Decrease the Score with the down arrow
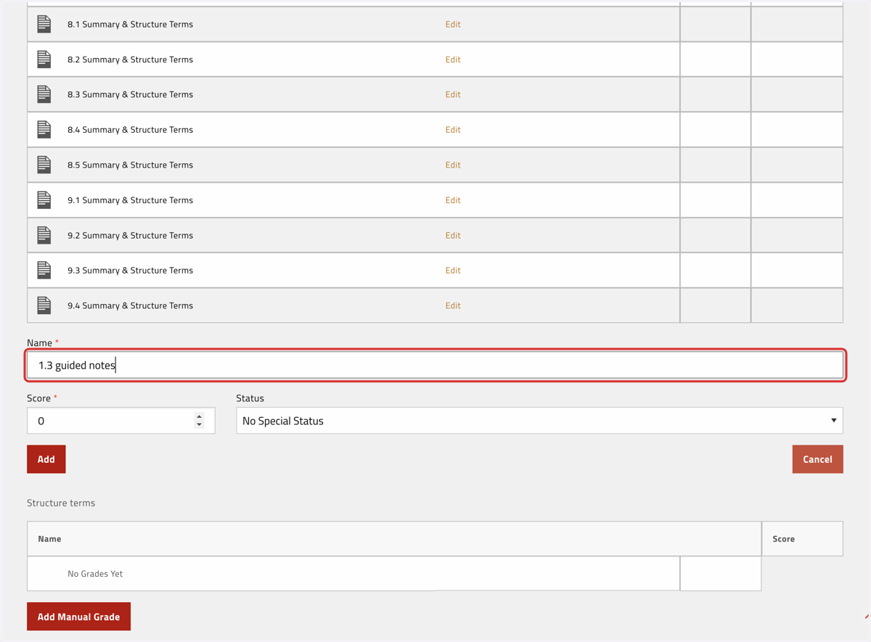 [x=199, y=424]
